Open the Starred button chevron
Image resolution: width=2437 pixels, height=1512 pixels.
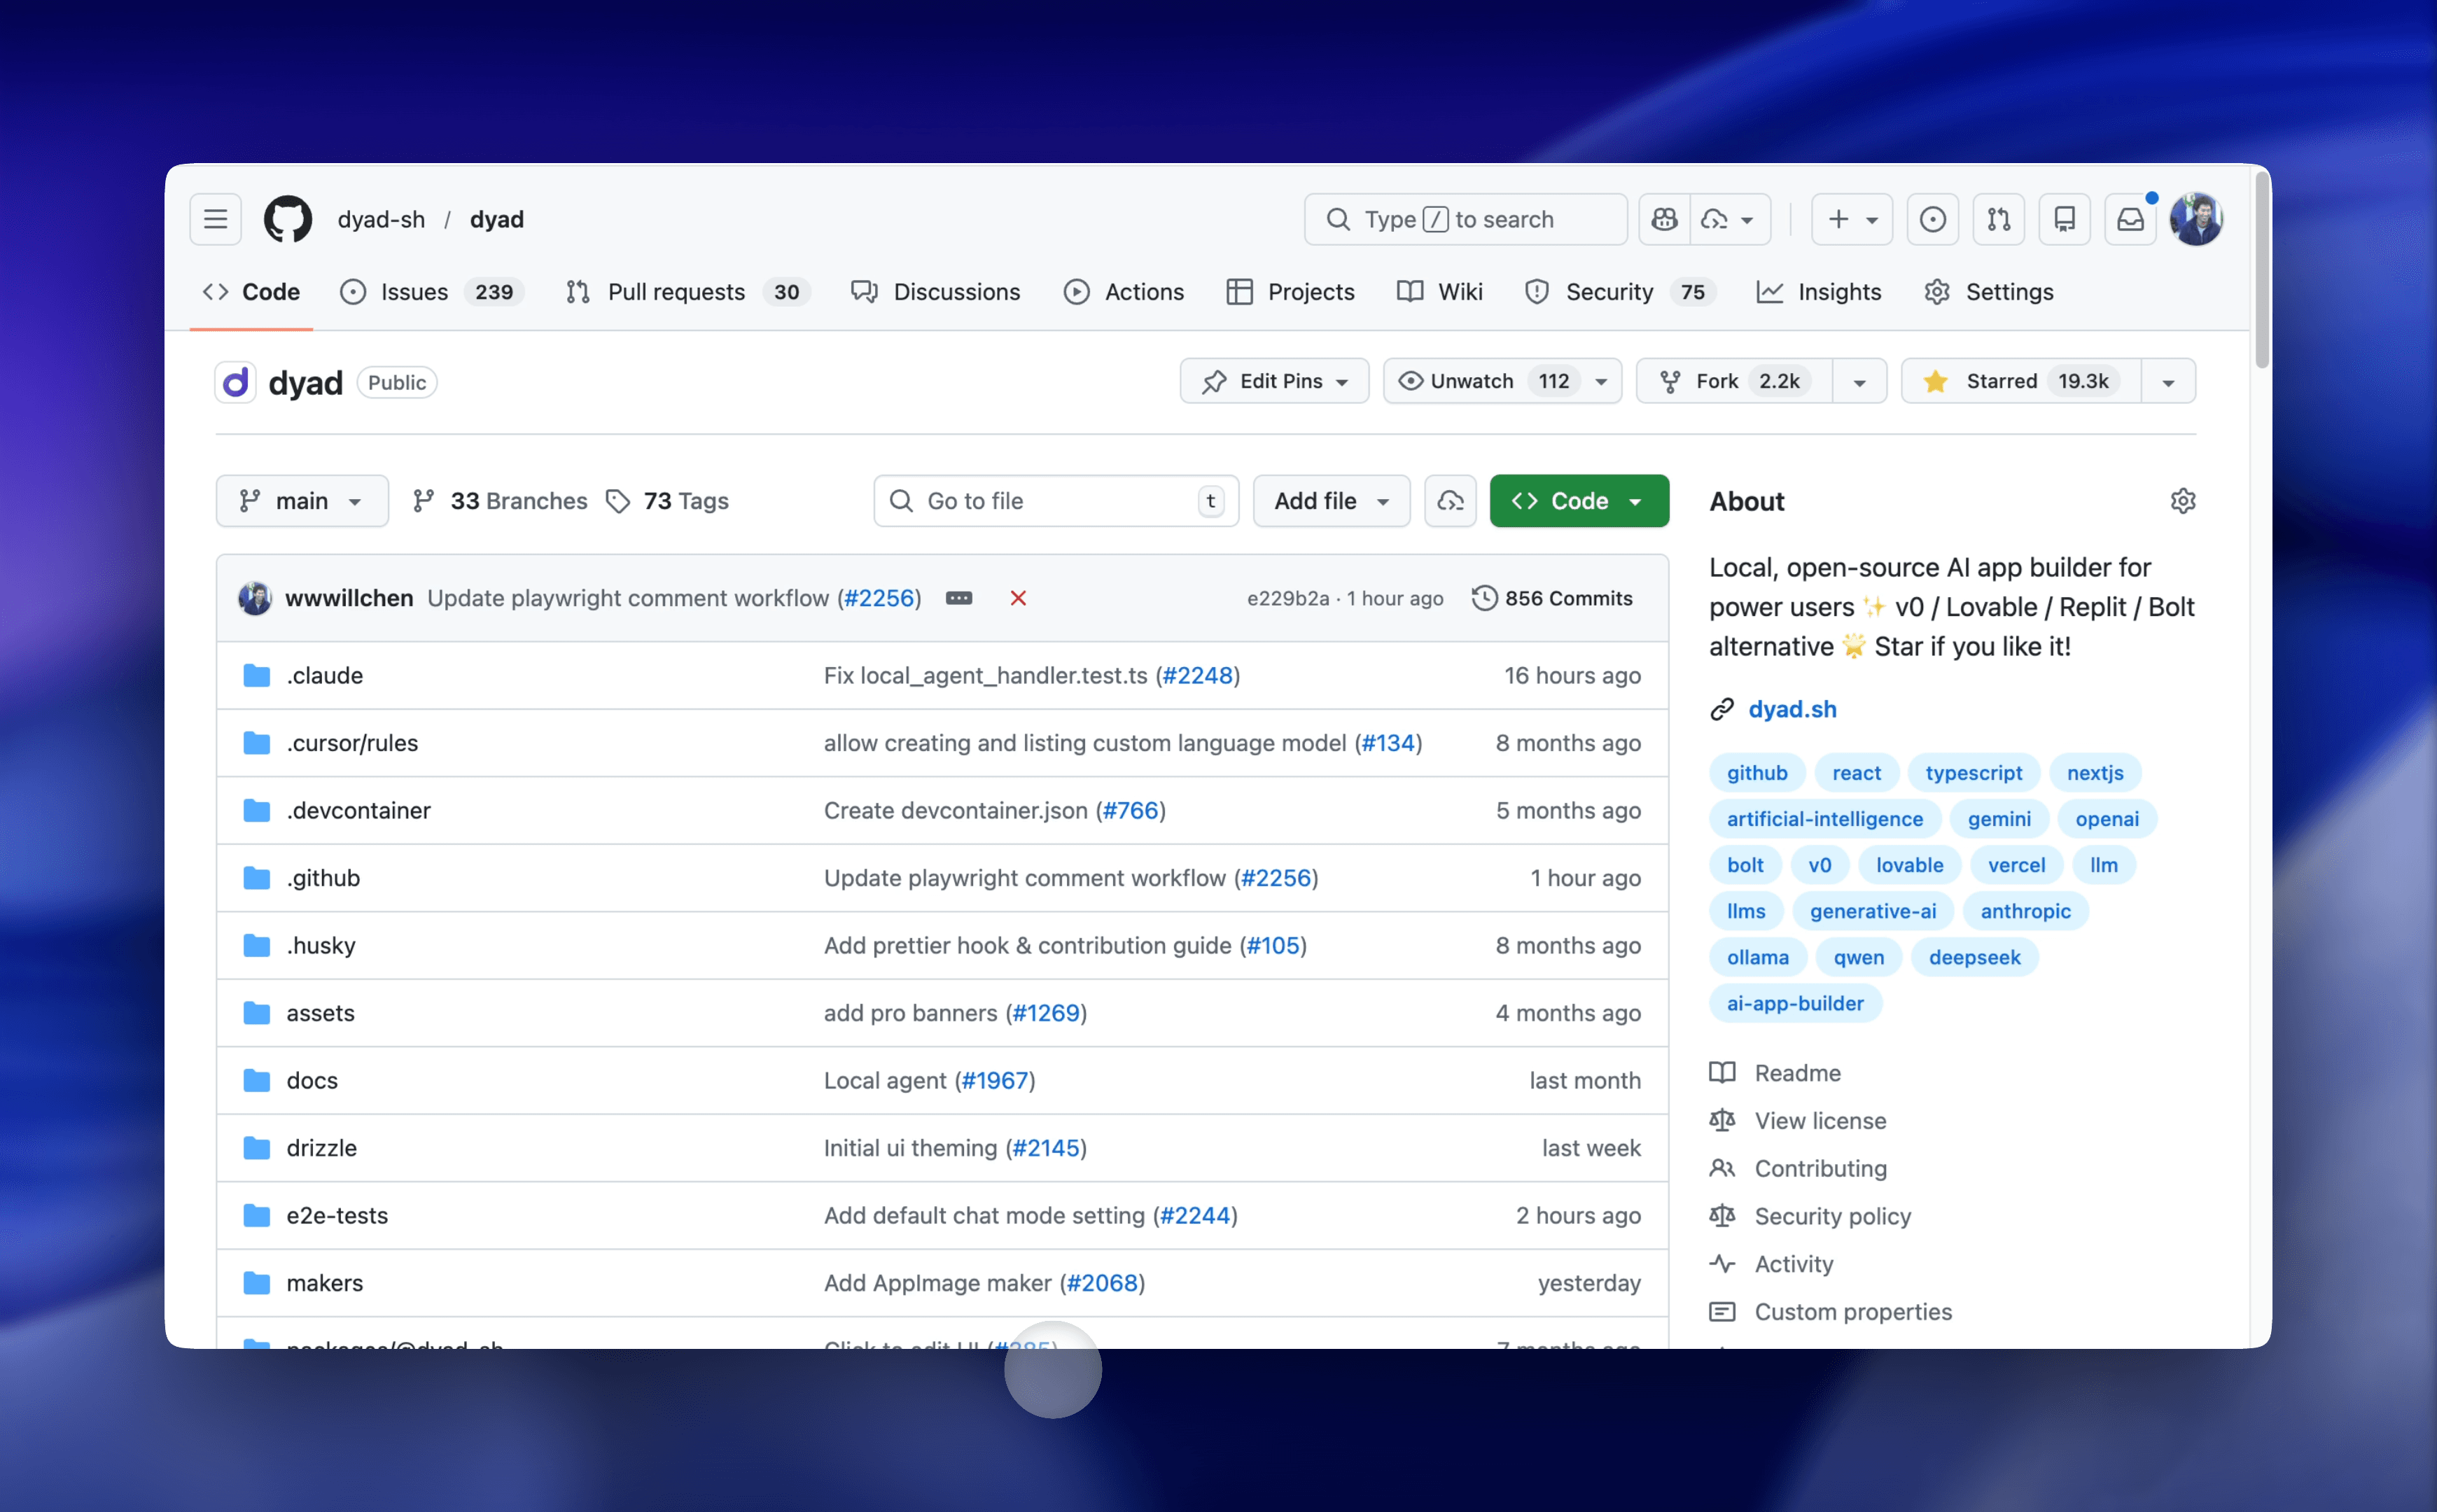point(2168,381)
